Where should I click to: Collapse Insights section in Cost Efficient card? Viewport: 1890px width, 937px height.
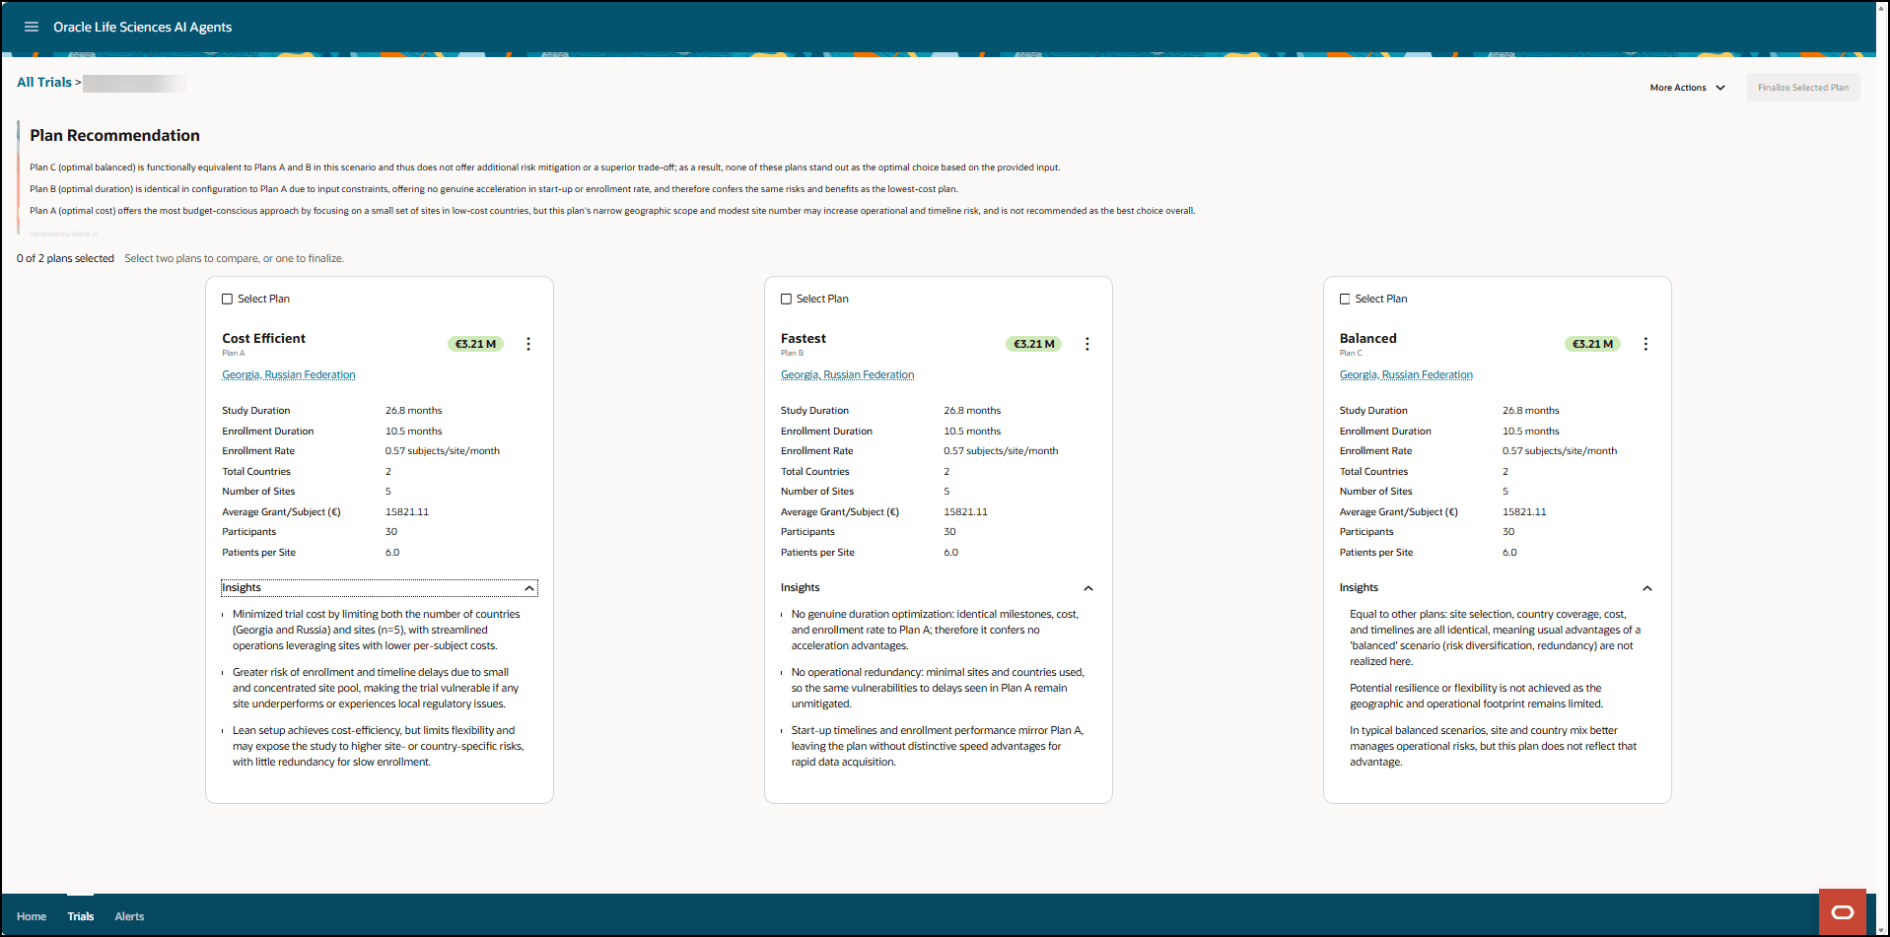pyautogui.click(x=380, y=588)
